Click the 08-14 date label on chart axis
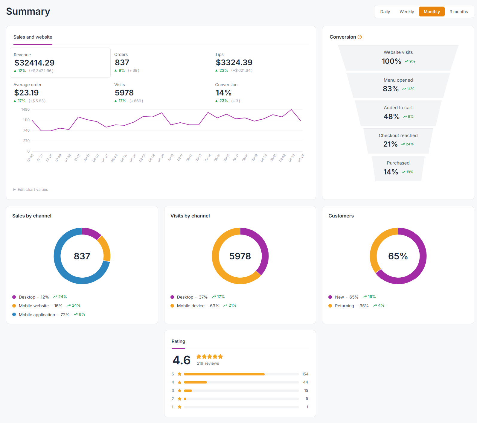The height and width of the screenshot is (423, 477). tap(208, 158)
